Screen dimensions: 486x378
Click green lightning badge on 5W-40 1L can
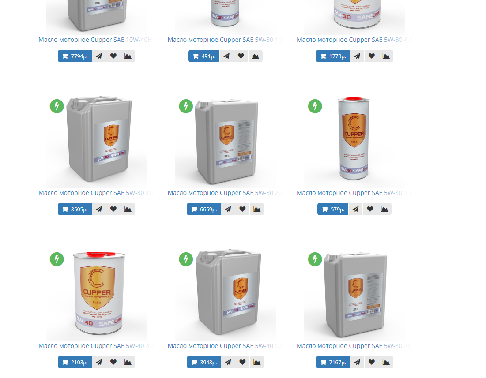pyautogui.click(x=315, y=106)
